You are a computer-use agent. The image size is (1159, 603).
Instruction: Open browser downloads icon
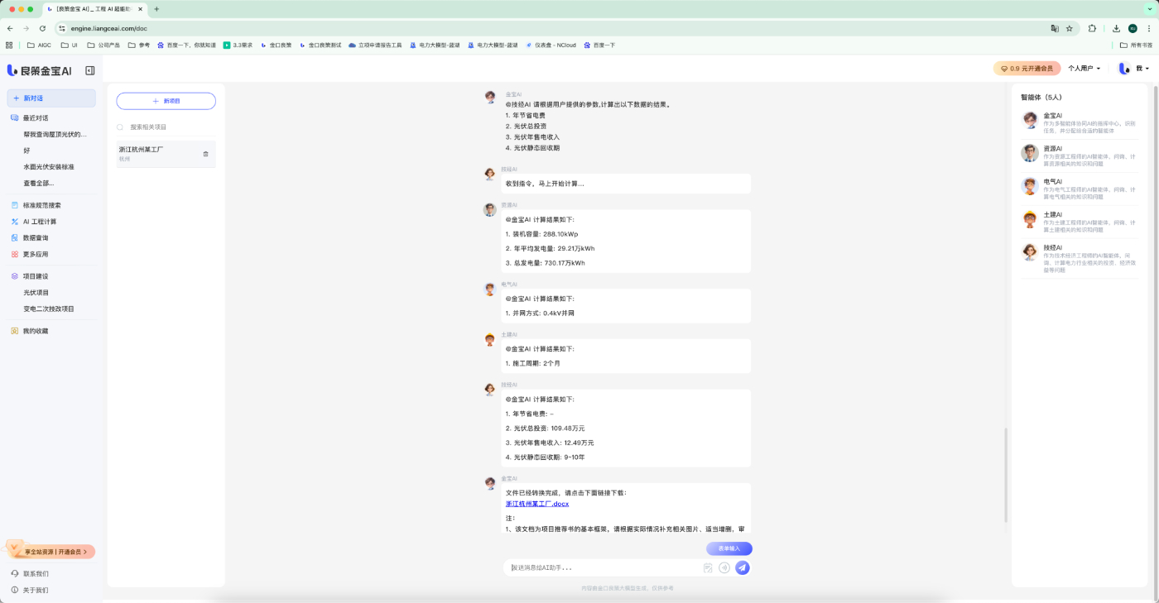click(1116, 28)
